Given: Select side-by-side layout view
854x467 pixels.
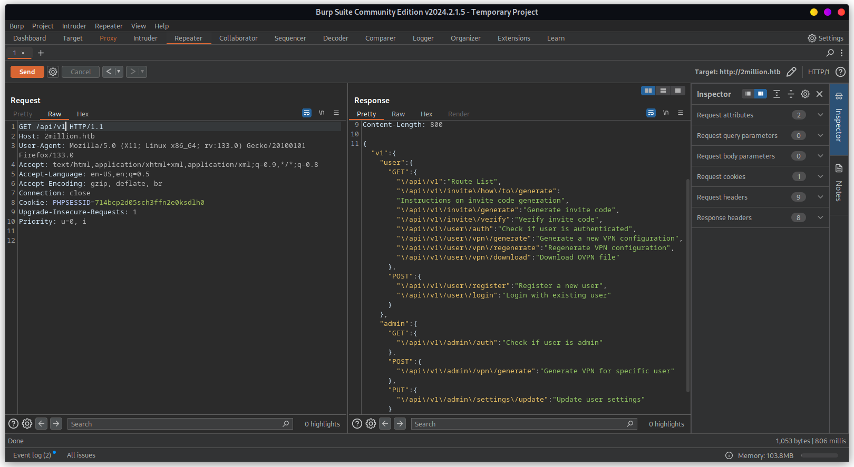Looking at the screenshot, I should (648, 91).
